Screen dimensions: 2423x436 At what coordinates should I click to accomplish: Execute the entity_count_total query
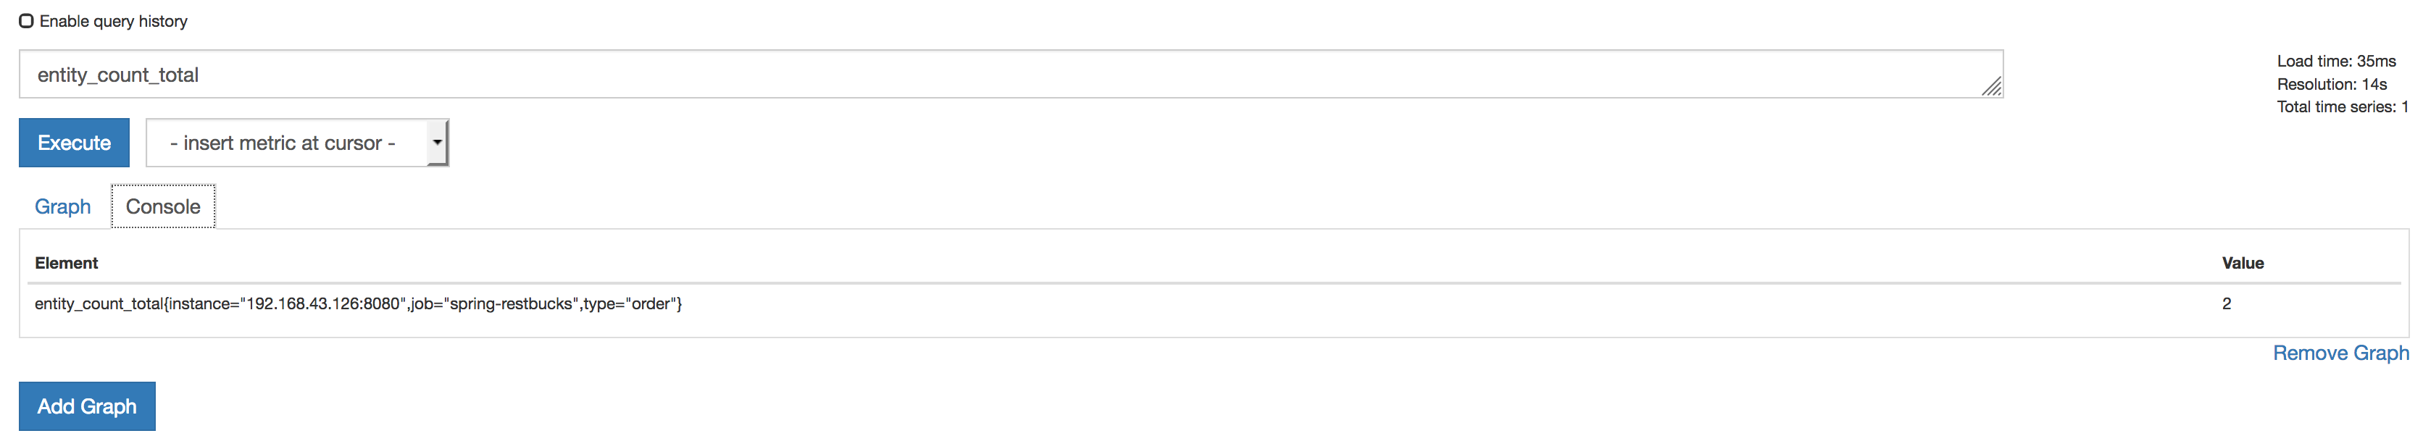[73, 142]
